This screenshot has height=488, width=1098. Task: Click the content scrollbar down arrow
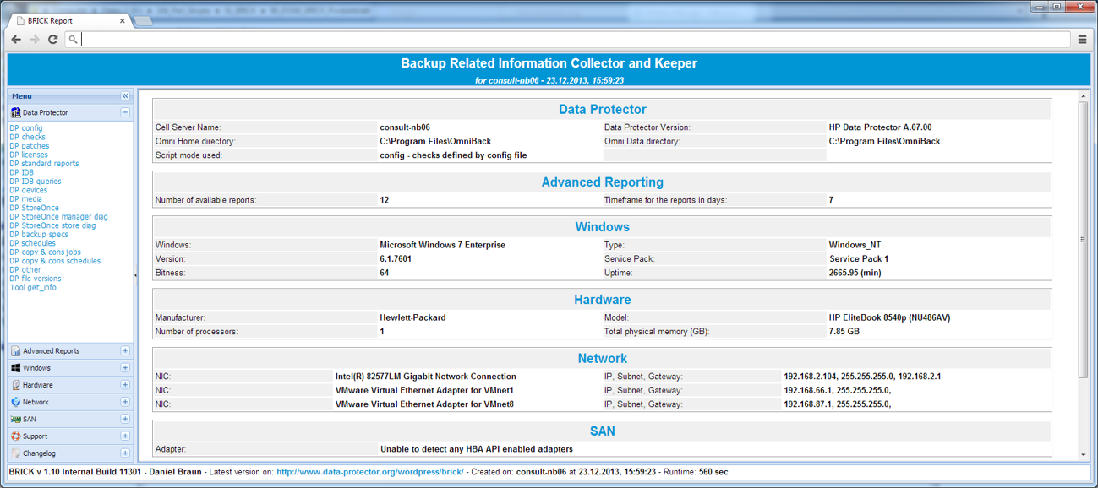pyautogui.click(x=1084, y=456)
